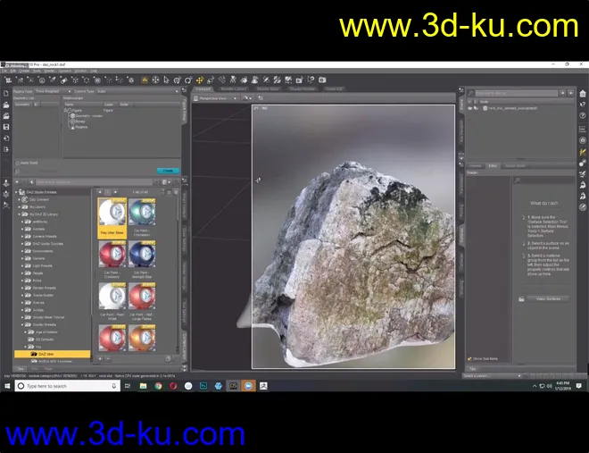This screenshot has width=589, height=453.
Task: Select the Geometry item under Figure
Action: click(x=87, y=116)
